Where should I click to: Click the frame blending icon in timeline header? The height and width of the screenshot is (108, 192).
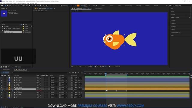pos(76,73)
